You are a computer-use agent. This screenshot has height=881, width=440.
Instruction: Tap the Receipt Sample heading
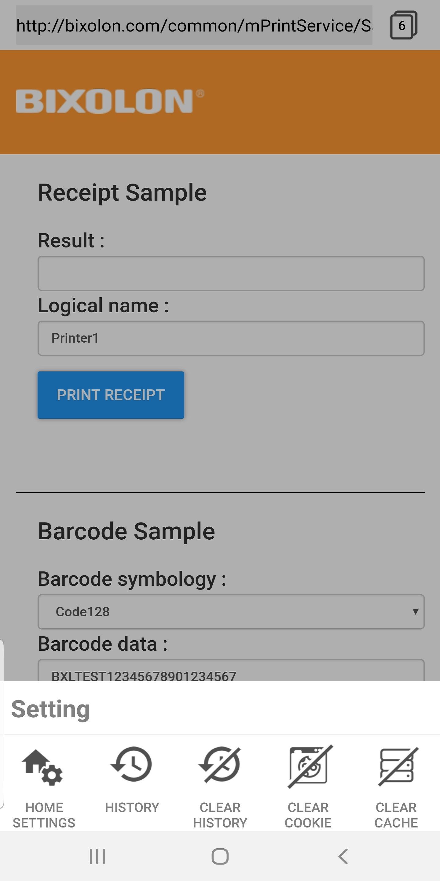pos(122,192)
